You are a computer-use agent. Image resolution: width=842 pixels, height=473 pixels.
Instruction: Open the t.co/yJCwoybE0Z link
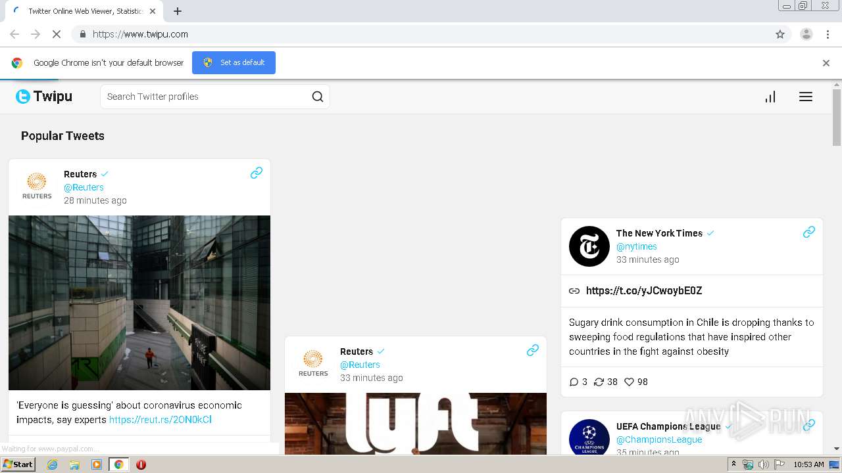click(644, 290)
